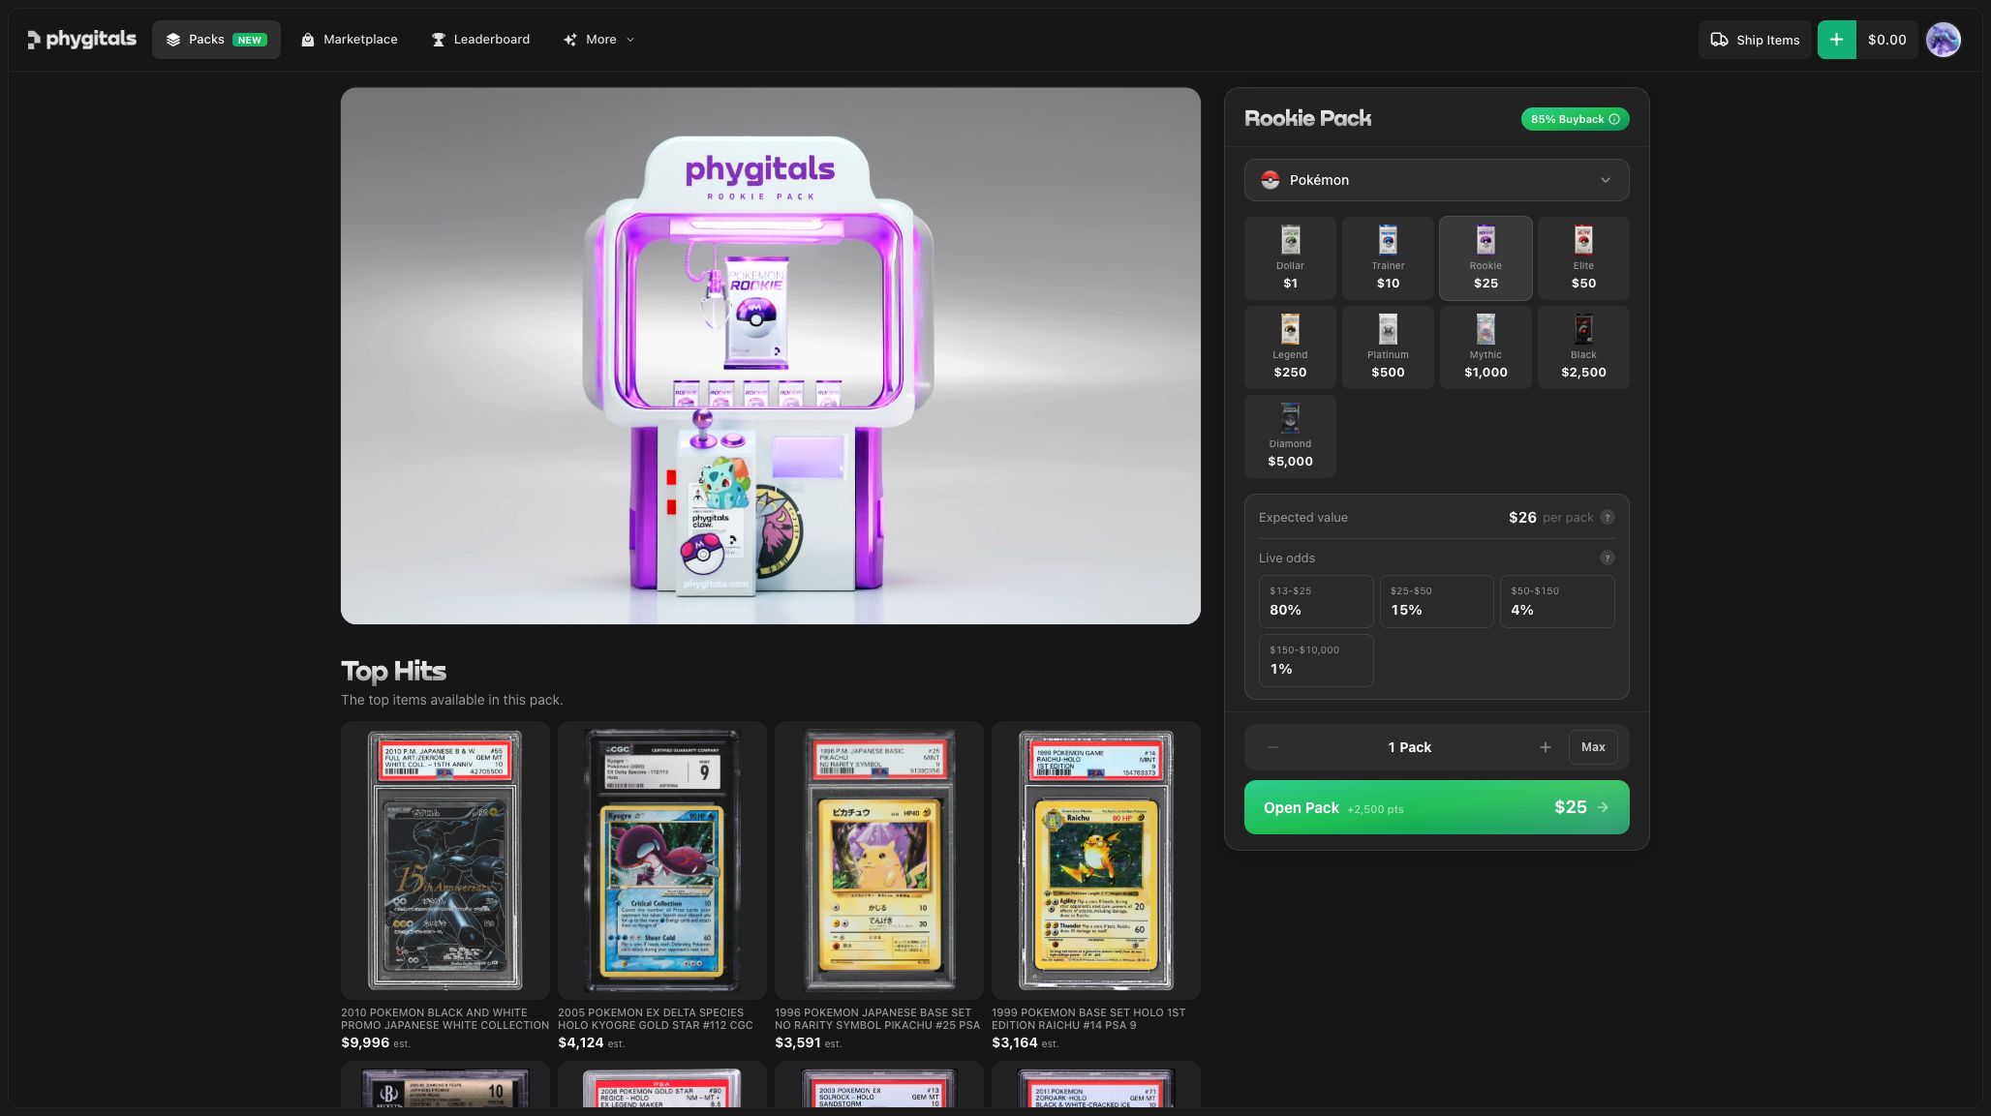
Task: Open the 1996 Japanese Pikachu #25 card
Action: click(879, 860)
